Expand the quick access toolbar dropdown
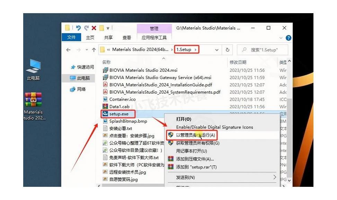The image size is (337, 200). [108, 28]
